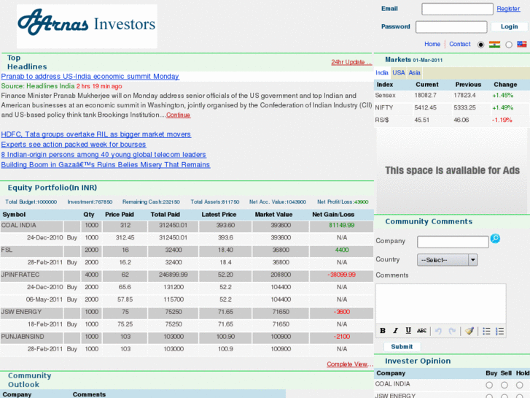The image size is (530, 398).
Task: Select Buy radio for COAL INDIA
Action: (489, 385)
